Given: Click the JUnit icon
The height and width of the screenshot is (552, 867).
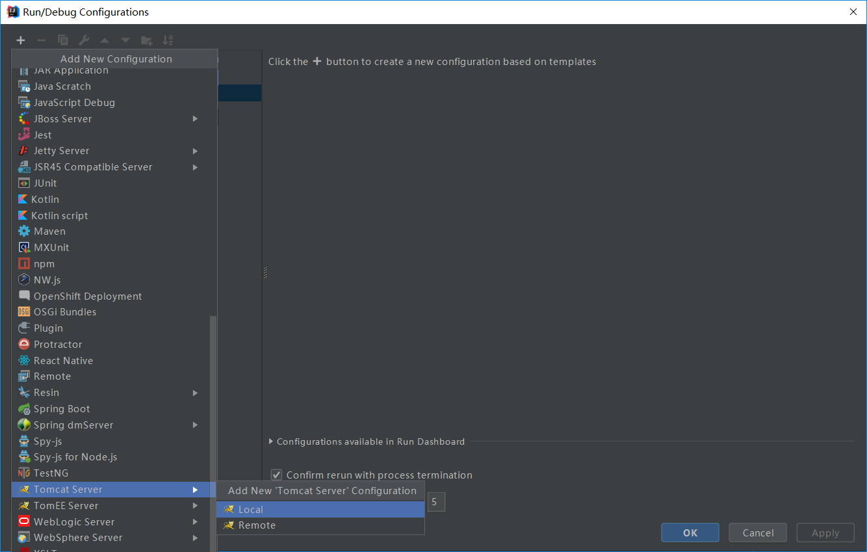Looking at the screenshot, I should point(24,183).
